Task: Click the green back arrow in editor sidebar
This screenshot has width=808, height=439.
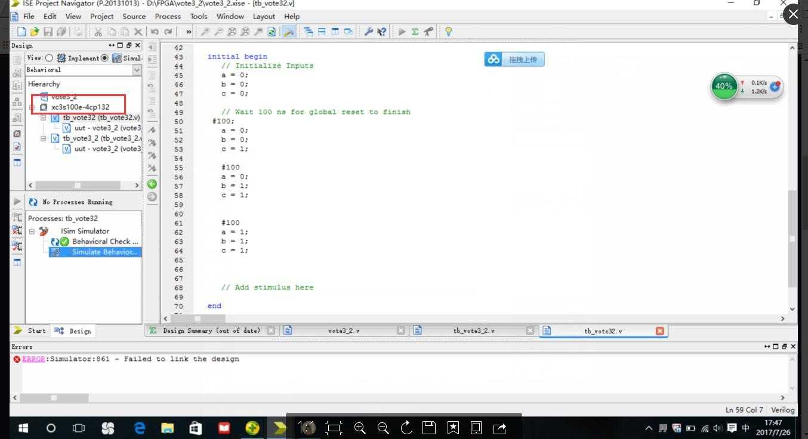Action: click(x=152, y=184)
